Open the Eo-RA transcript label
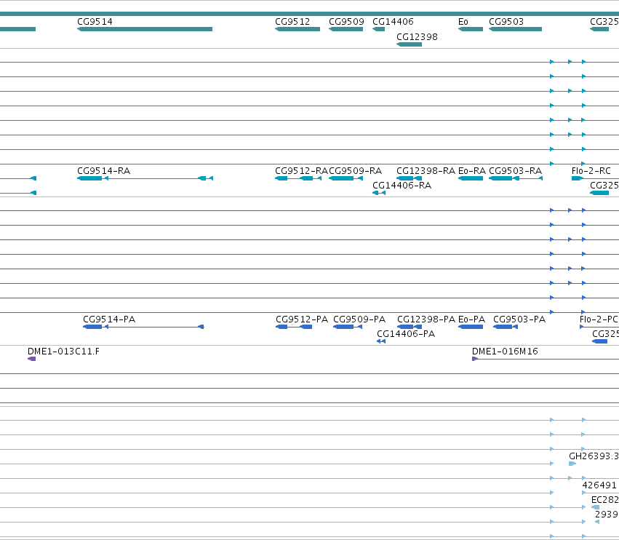 coord(472,171)
